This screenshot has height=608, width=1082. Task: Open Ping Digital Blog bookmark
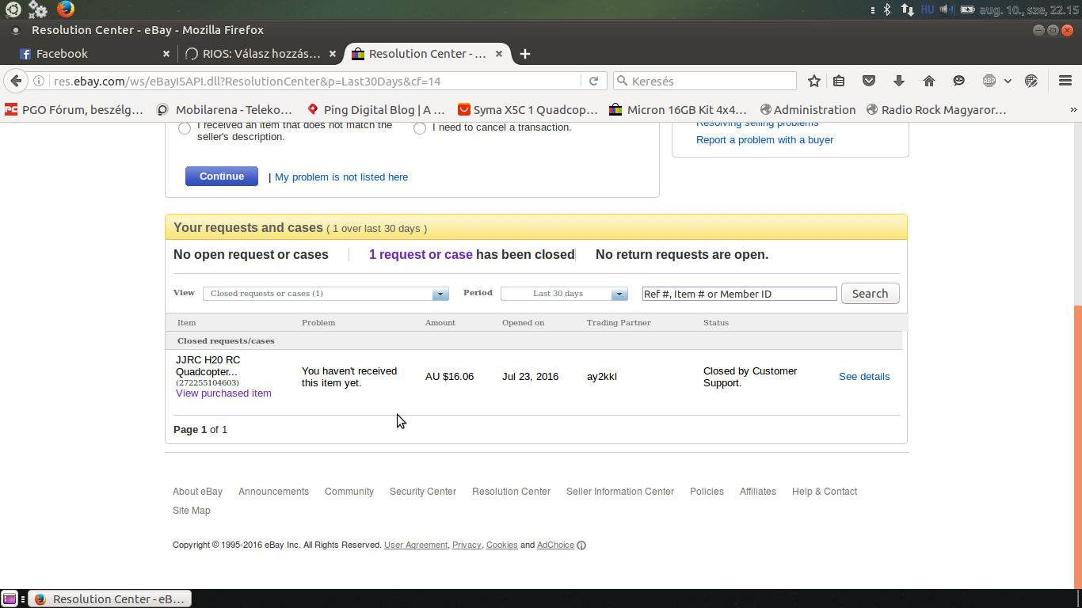click(376, 110)
